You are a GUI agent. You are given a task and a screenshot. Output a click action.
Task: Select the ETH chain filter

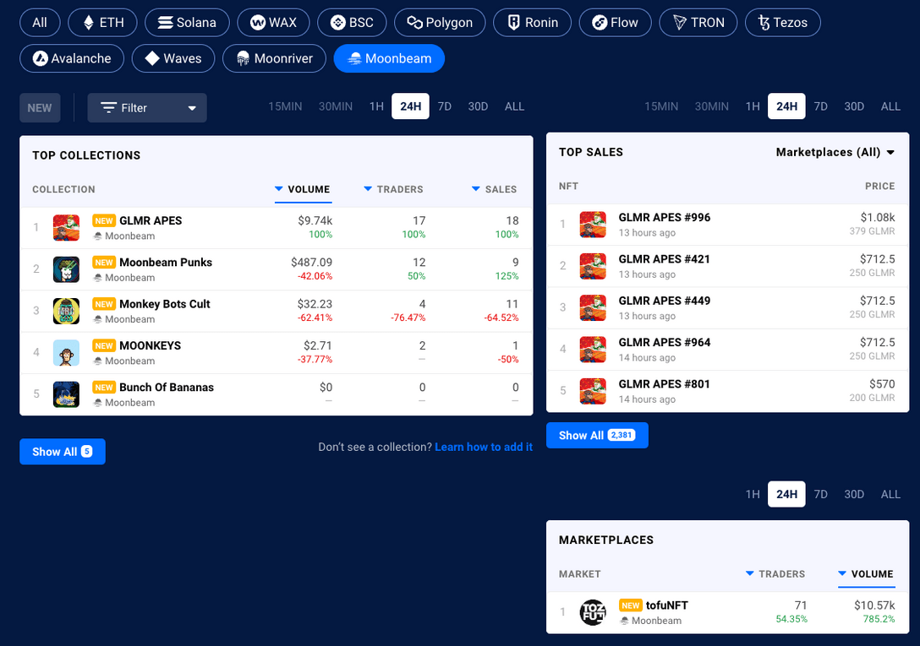(102, 23)
